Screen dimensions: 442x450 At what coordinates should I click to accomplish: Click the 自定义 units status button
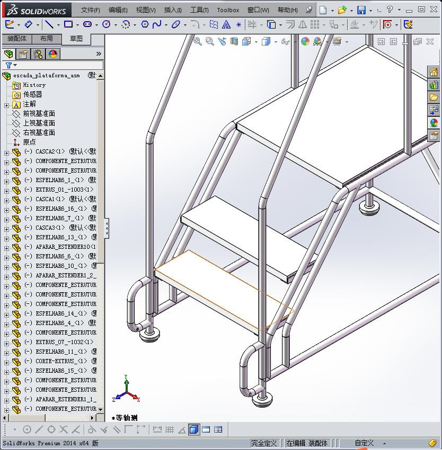[x=364, y=443]
